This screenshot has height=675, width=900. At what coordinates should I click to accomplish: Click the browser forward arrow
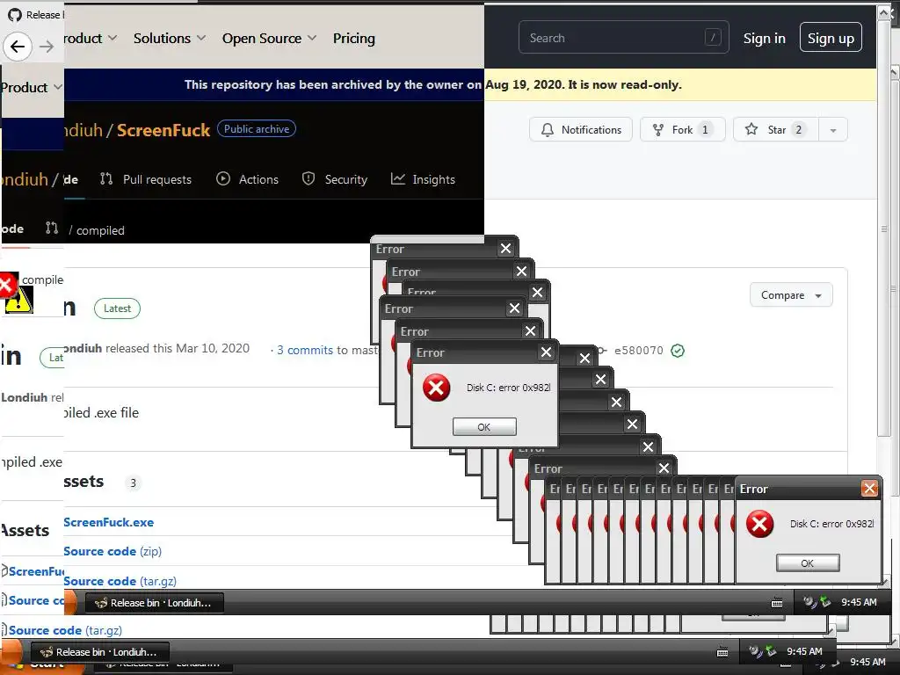[47, 47]
